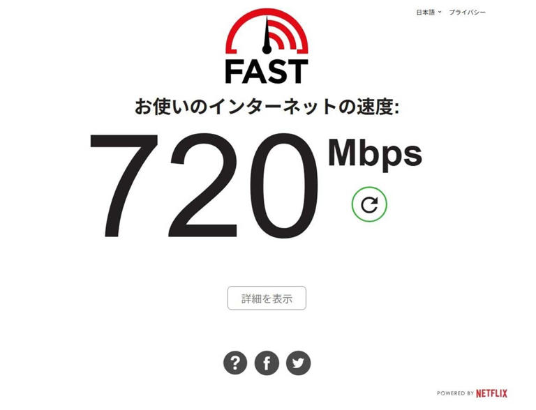Open the question mark help icon
The width and height of the screenshot is (536, 410).
[x=235, y=363]
